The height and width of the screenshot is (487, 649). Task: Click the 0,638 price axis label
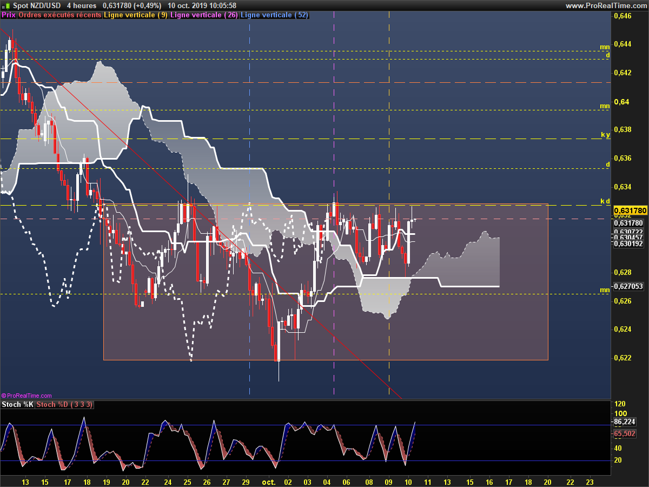click(x=623, y=130)
